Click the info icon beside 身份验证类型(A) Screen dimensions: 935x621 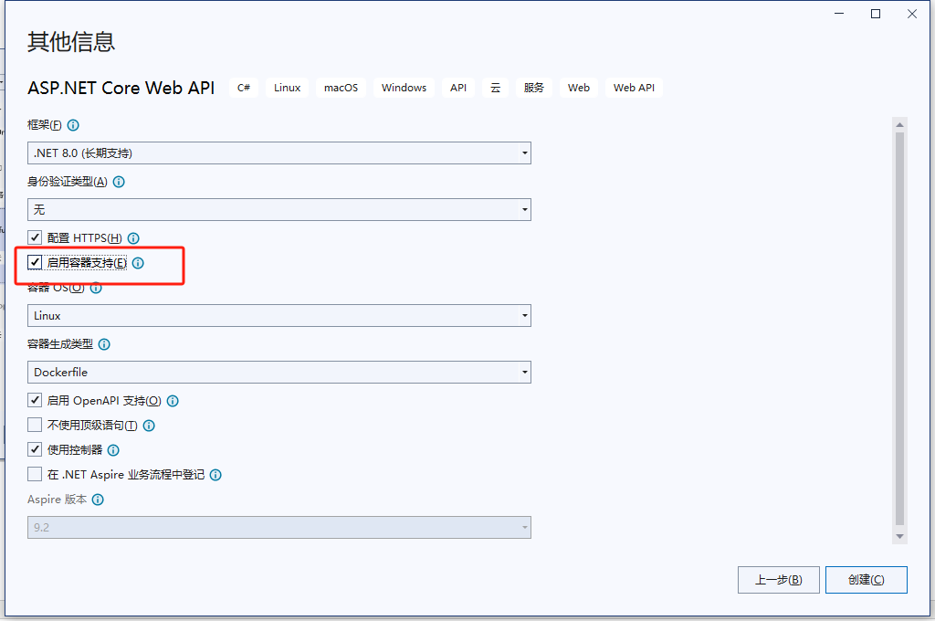pos(119,182)
